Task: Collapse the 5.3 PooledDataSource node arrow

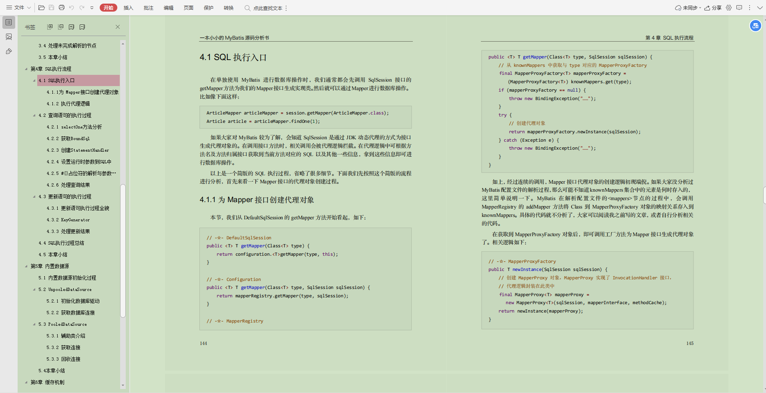Action: (x=34, y=324)
